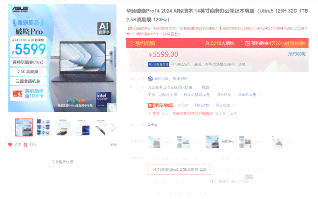The image size is (318, 199).
Task: Click the alarm clock countdown icon
Action: point(248,43)
